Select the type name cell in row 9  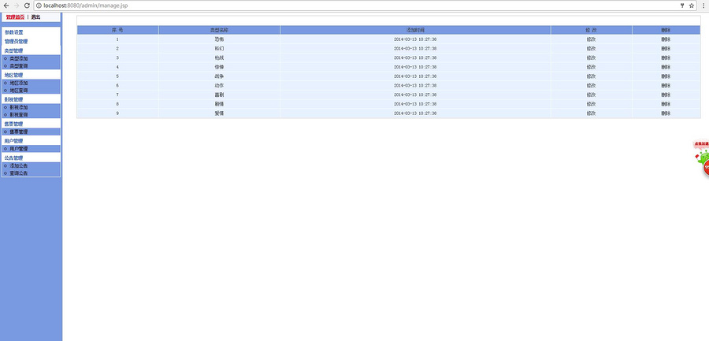219,113
